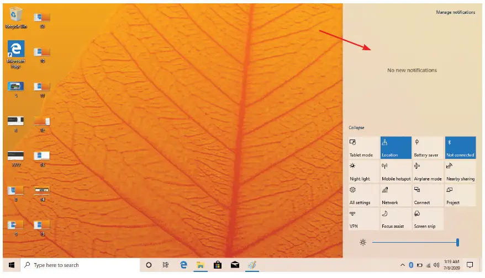Click the Type here to search box
This screenshot has height=278, width=485.
pos(80,265)
